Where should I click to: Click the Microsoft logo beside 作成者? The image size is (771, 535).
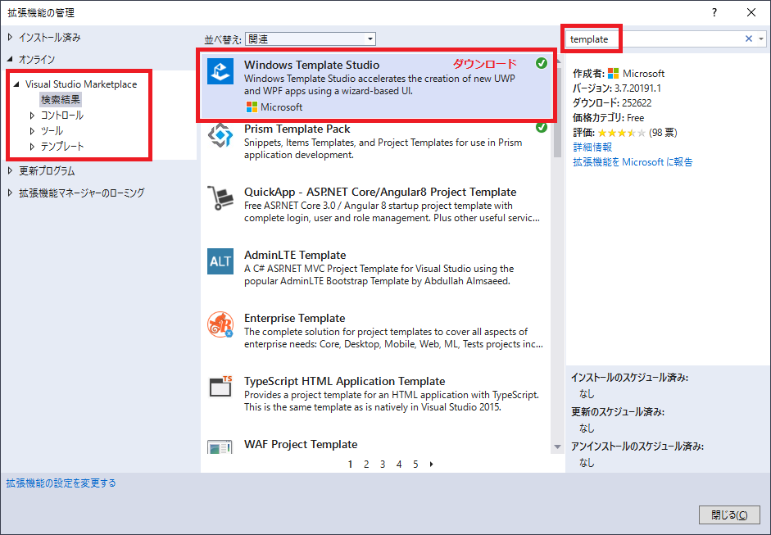[613, 73]
